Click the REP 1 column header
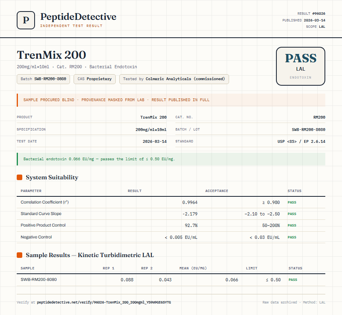 point(109,268)
